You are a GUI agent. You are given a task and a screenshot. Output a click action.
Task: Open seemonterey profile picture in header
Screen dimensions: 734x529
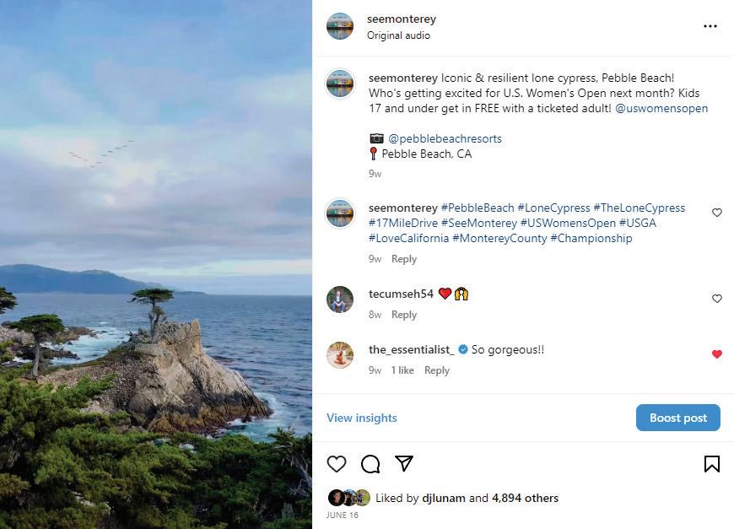pos(340,26)
